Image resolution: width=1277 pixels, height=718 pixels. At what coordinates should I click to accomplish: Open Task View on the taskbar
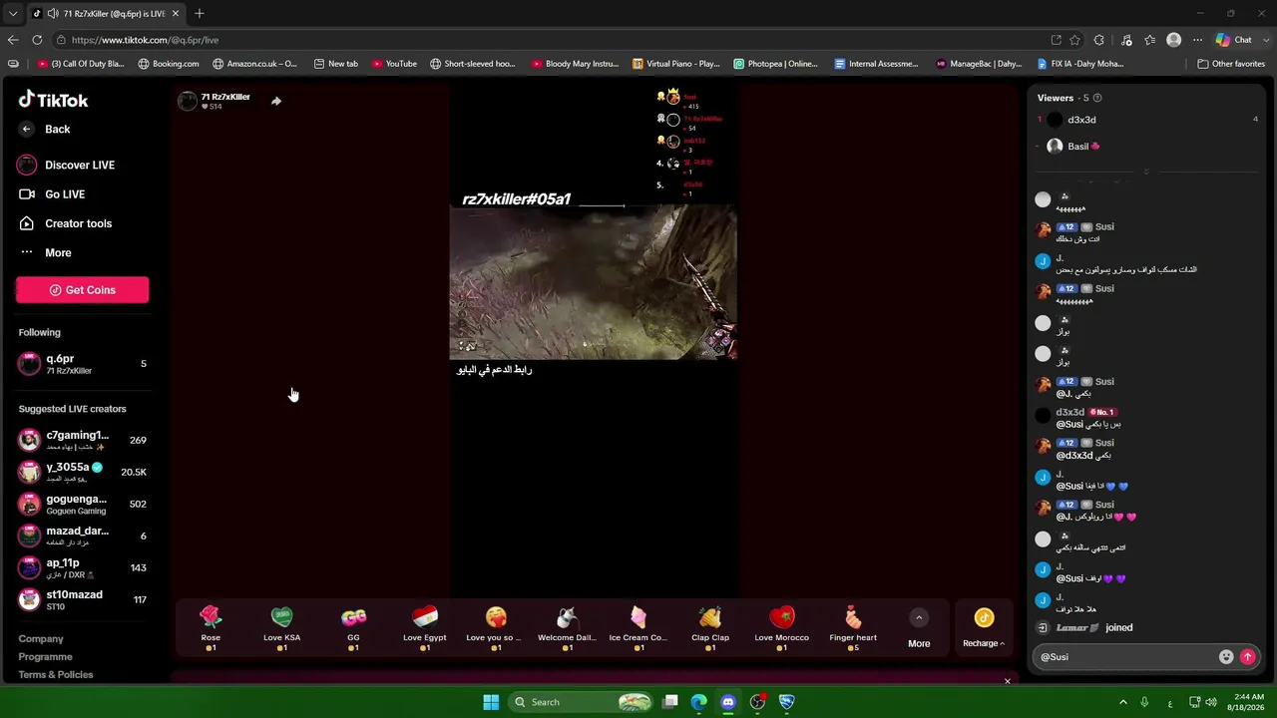(x=670, y=702)
